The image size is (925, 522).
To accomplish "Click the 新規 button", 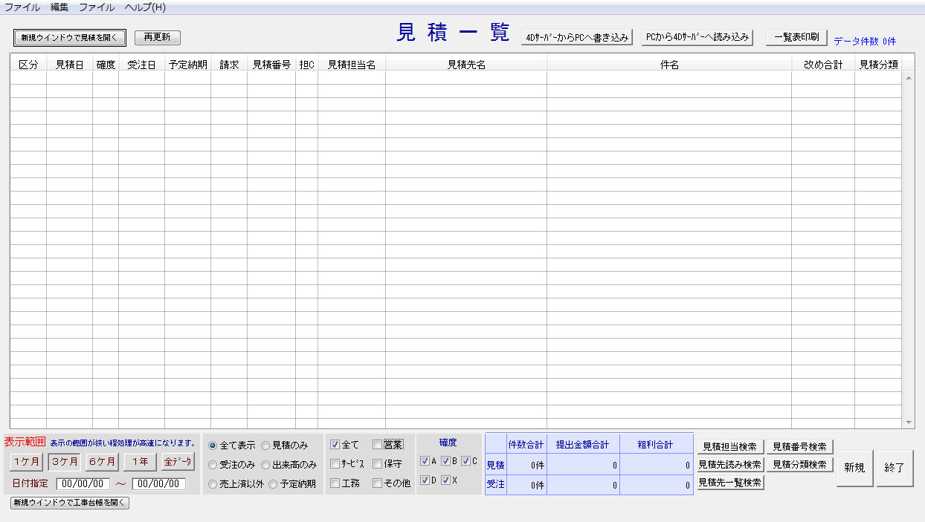I will coord(854,468).
